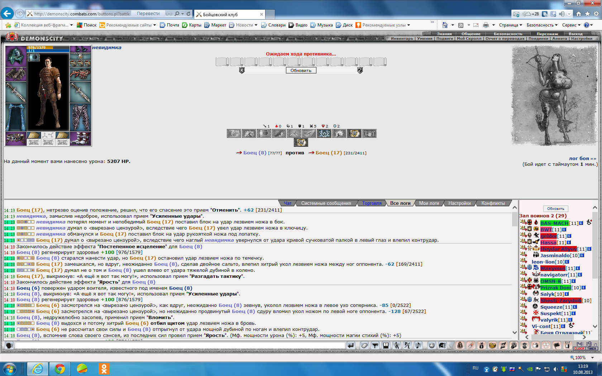The image size is (602, 376).
Task: Open Chrome from the Windows taskbar
Action: click(x=60, y=368)
